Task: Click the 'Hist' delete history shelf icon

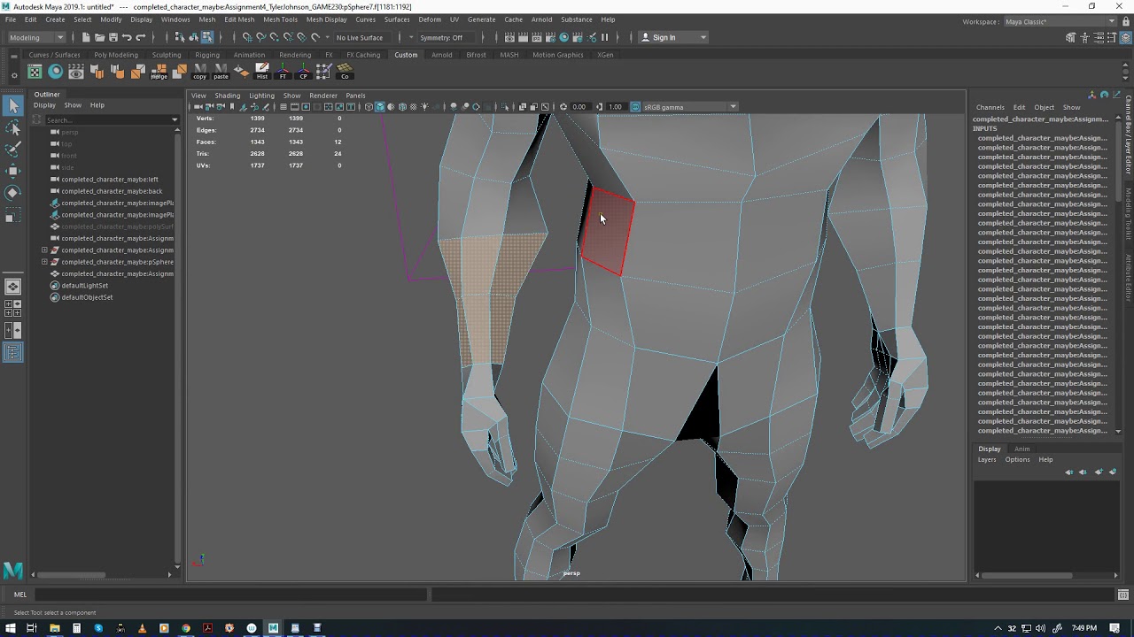Action: 262,72
